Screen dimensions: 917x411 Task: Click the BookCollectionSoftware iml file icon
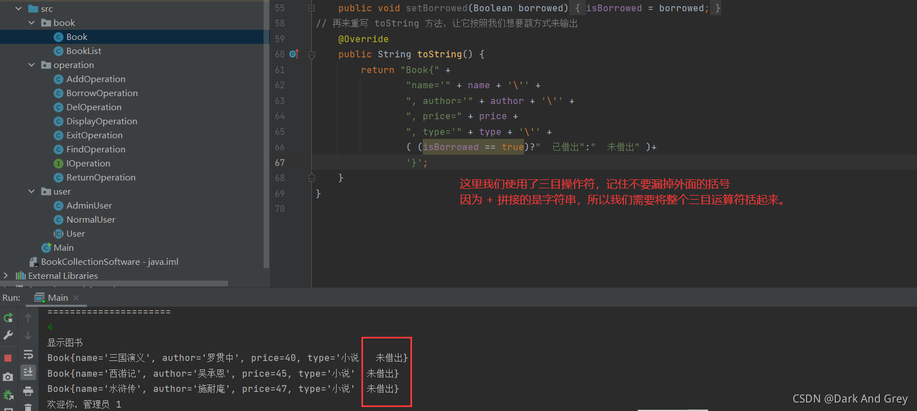click(33, 262)
